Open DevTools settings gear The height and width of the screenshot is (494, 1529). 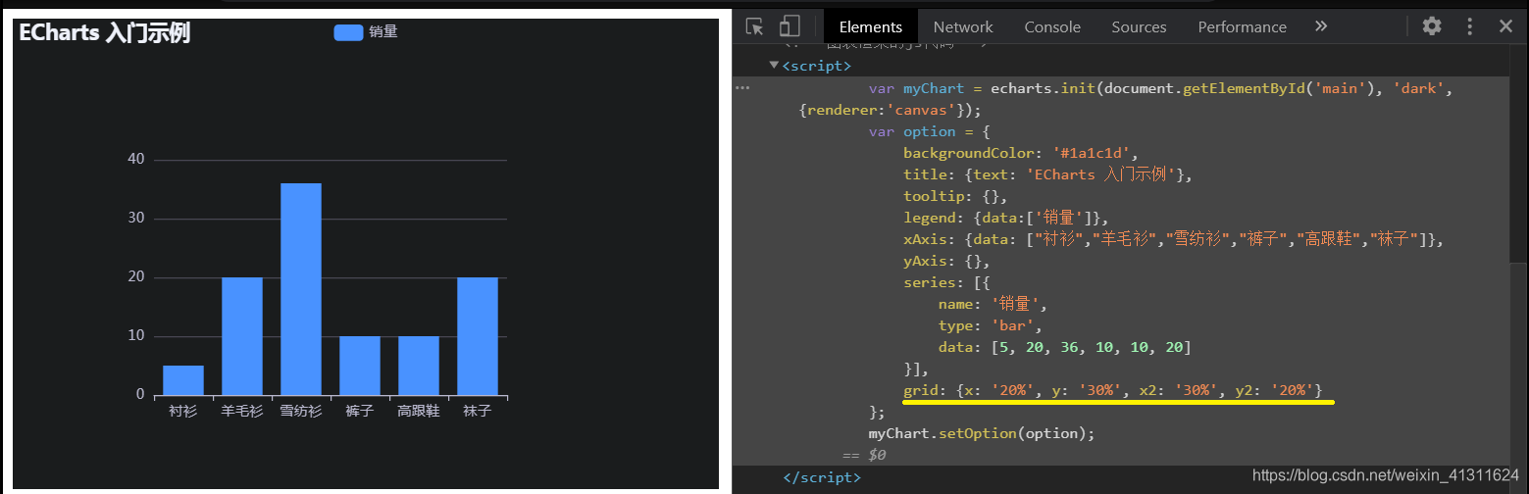tap(1432, 26)
